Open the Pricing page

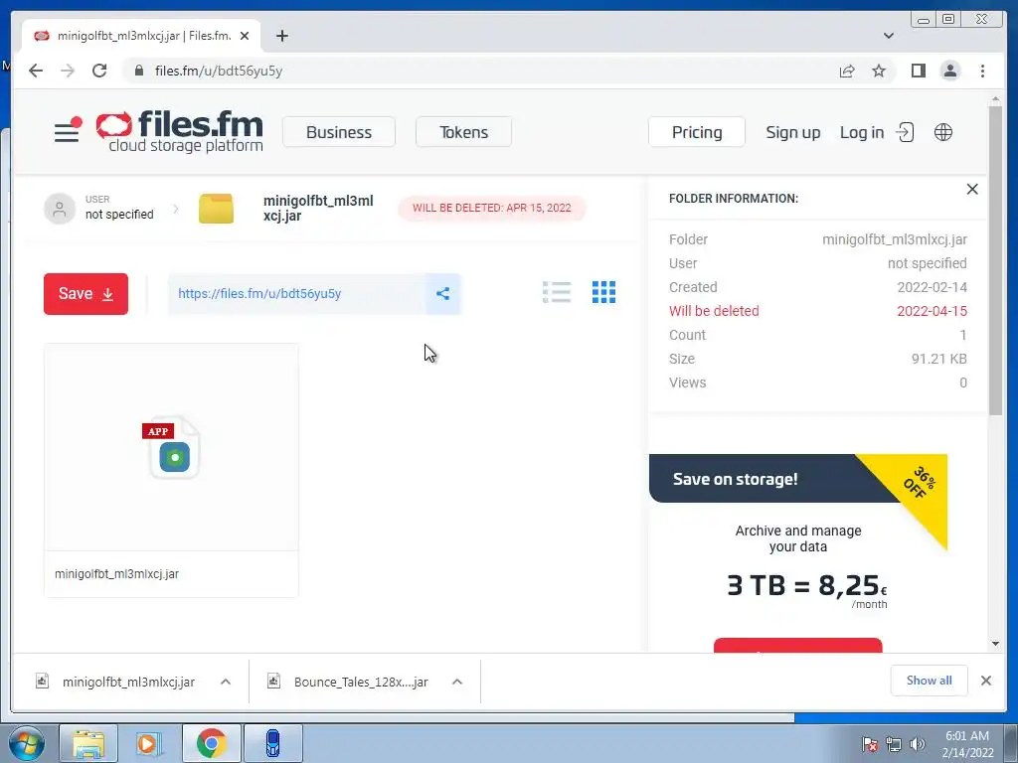pos(697,132)
